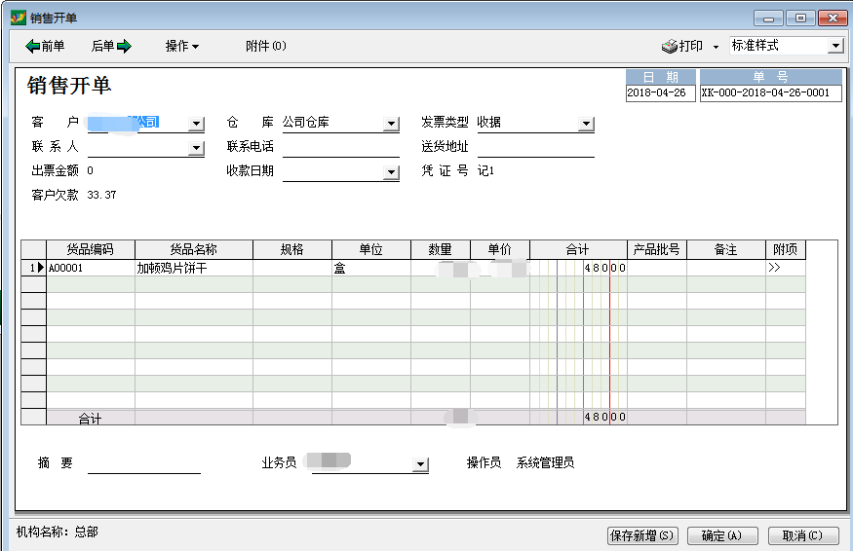853x551 pixels.
Task: Open the 操作 dropdown menu
Action: 181,46
